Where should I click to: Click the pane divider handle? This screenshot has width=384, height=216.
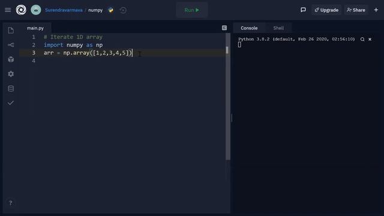tap(232, 118)
